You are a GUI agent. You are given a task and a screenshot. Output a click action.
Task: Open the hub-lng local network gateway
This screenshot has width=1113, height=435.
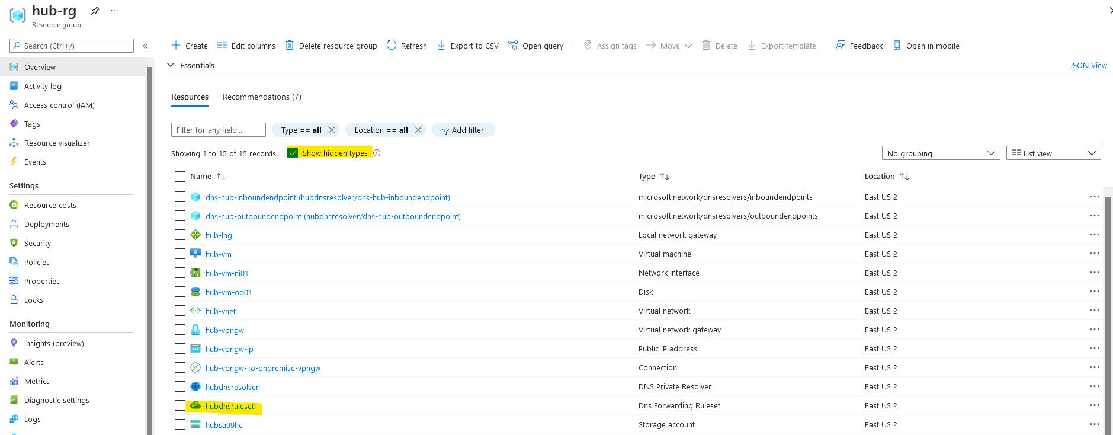219,235
